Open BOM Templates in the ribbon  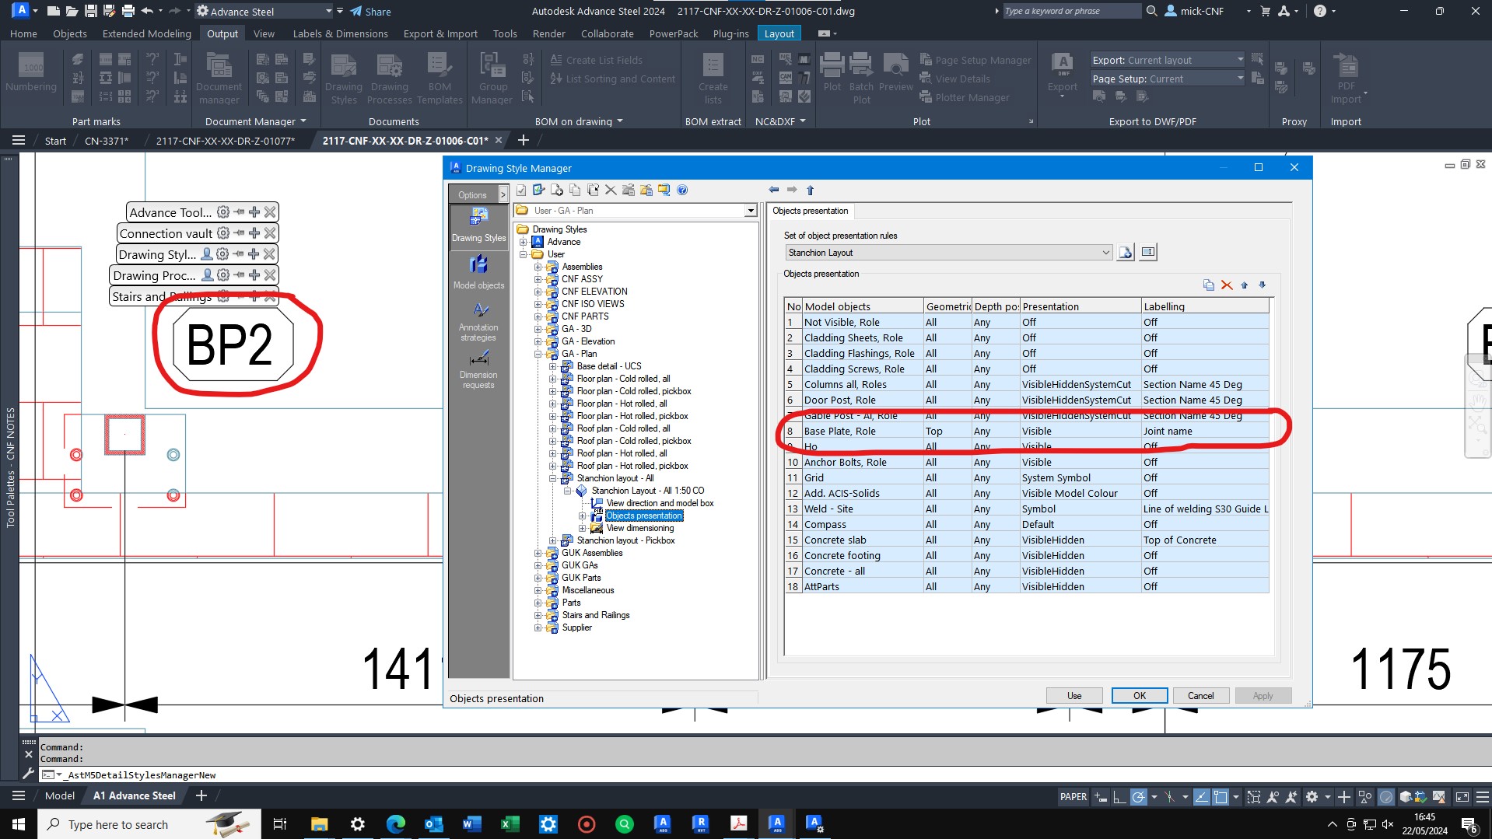point(440,76)
